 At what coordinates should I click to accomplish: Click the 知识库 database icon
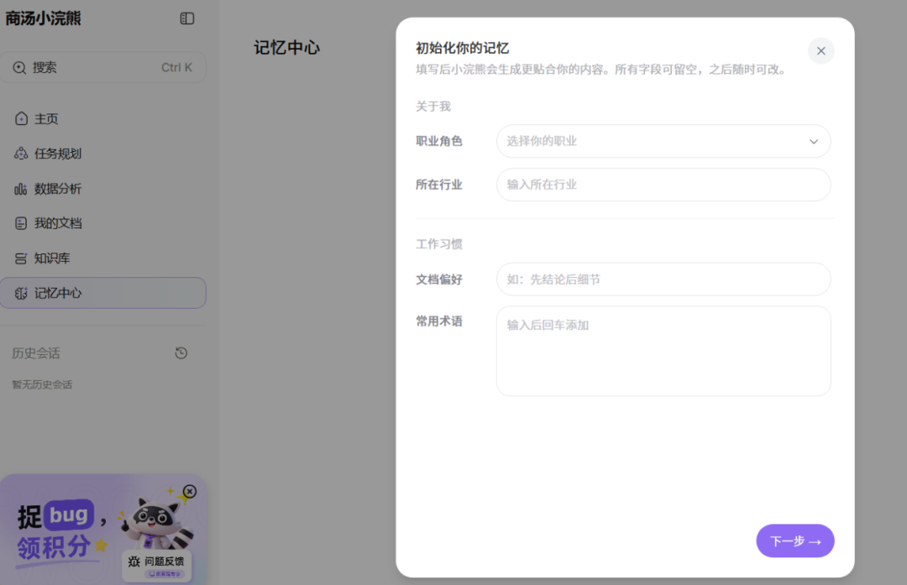tap(21, 259)
